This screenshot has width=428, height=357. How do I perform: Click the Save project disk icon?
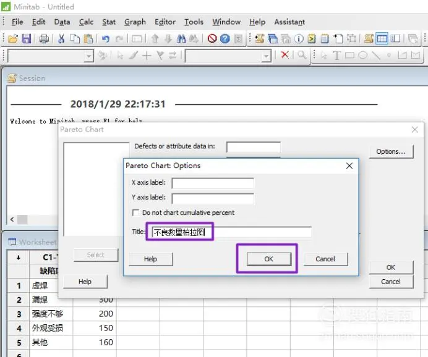(x=26, y=38)
